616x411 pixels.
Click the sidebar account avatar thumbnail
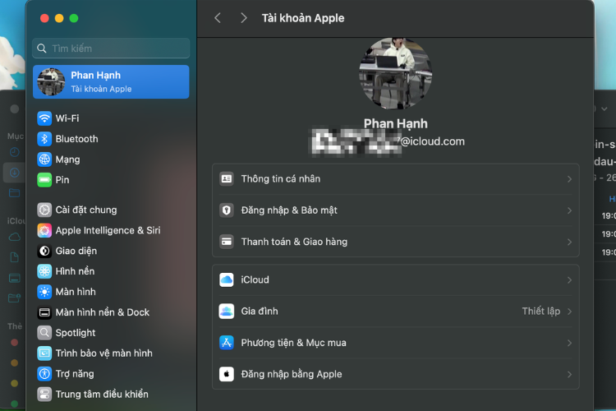[51, 82]
